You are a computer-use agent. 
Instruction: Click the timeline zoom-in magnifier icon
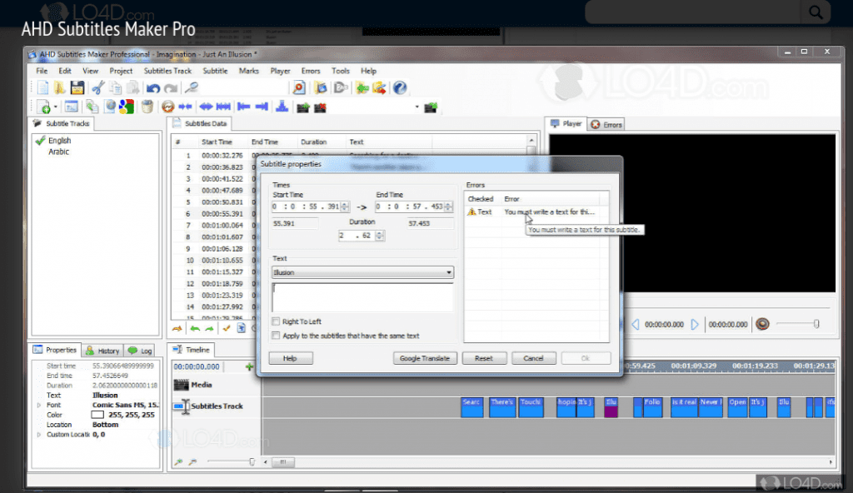[178, 462]
